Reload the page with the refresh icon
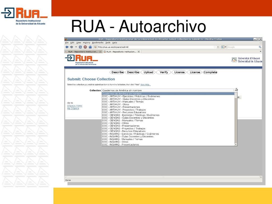 tap(80, 47)
